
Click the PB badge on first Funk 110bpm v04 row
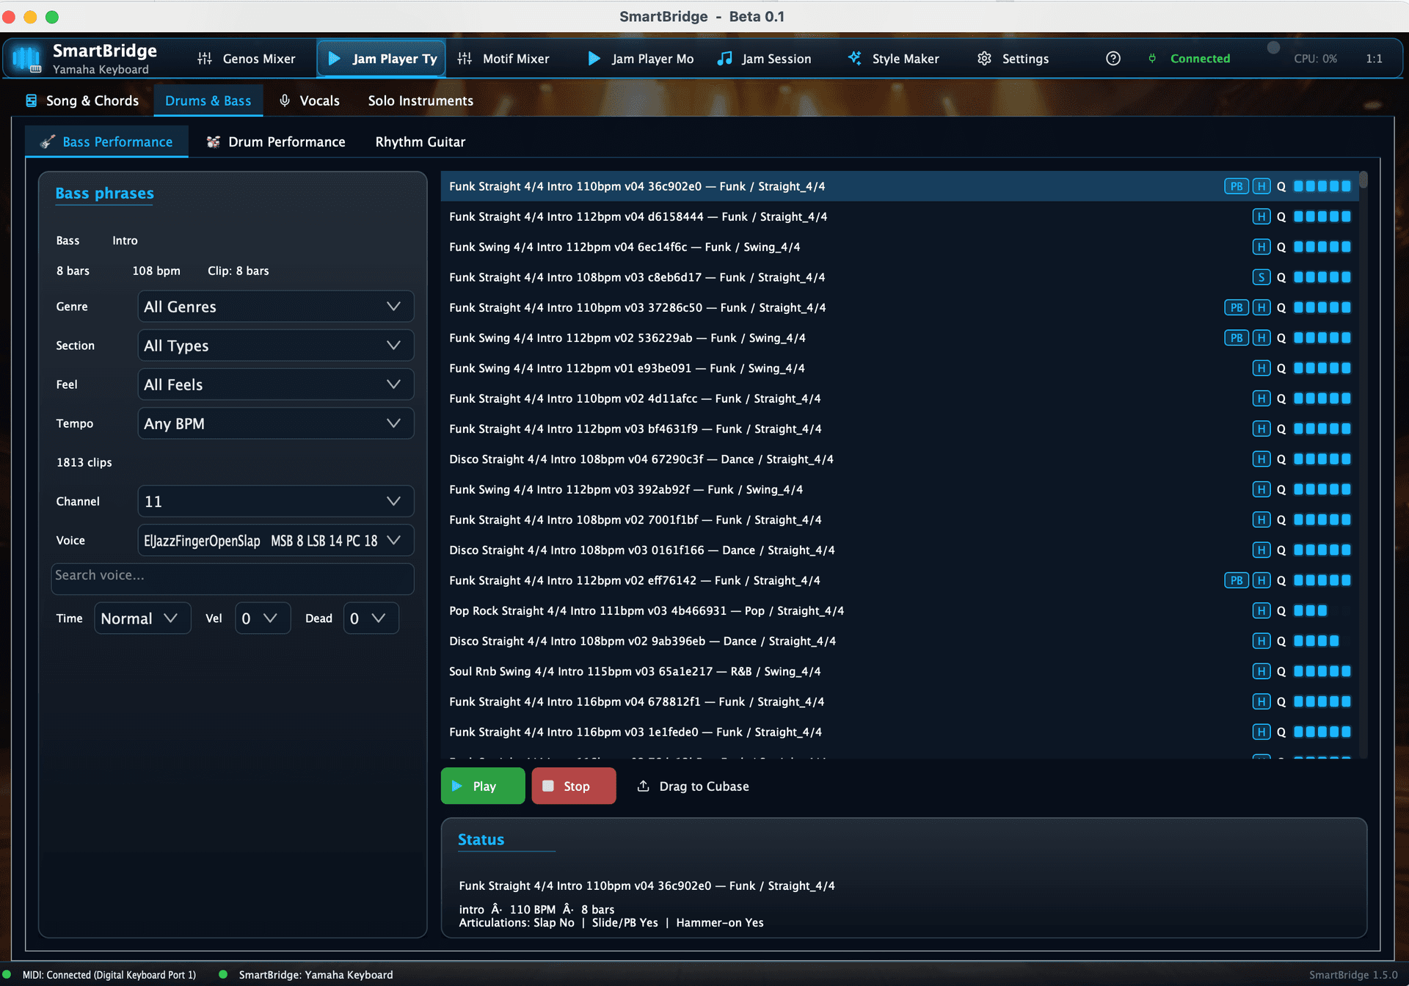[1236, 186]
